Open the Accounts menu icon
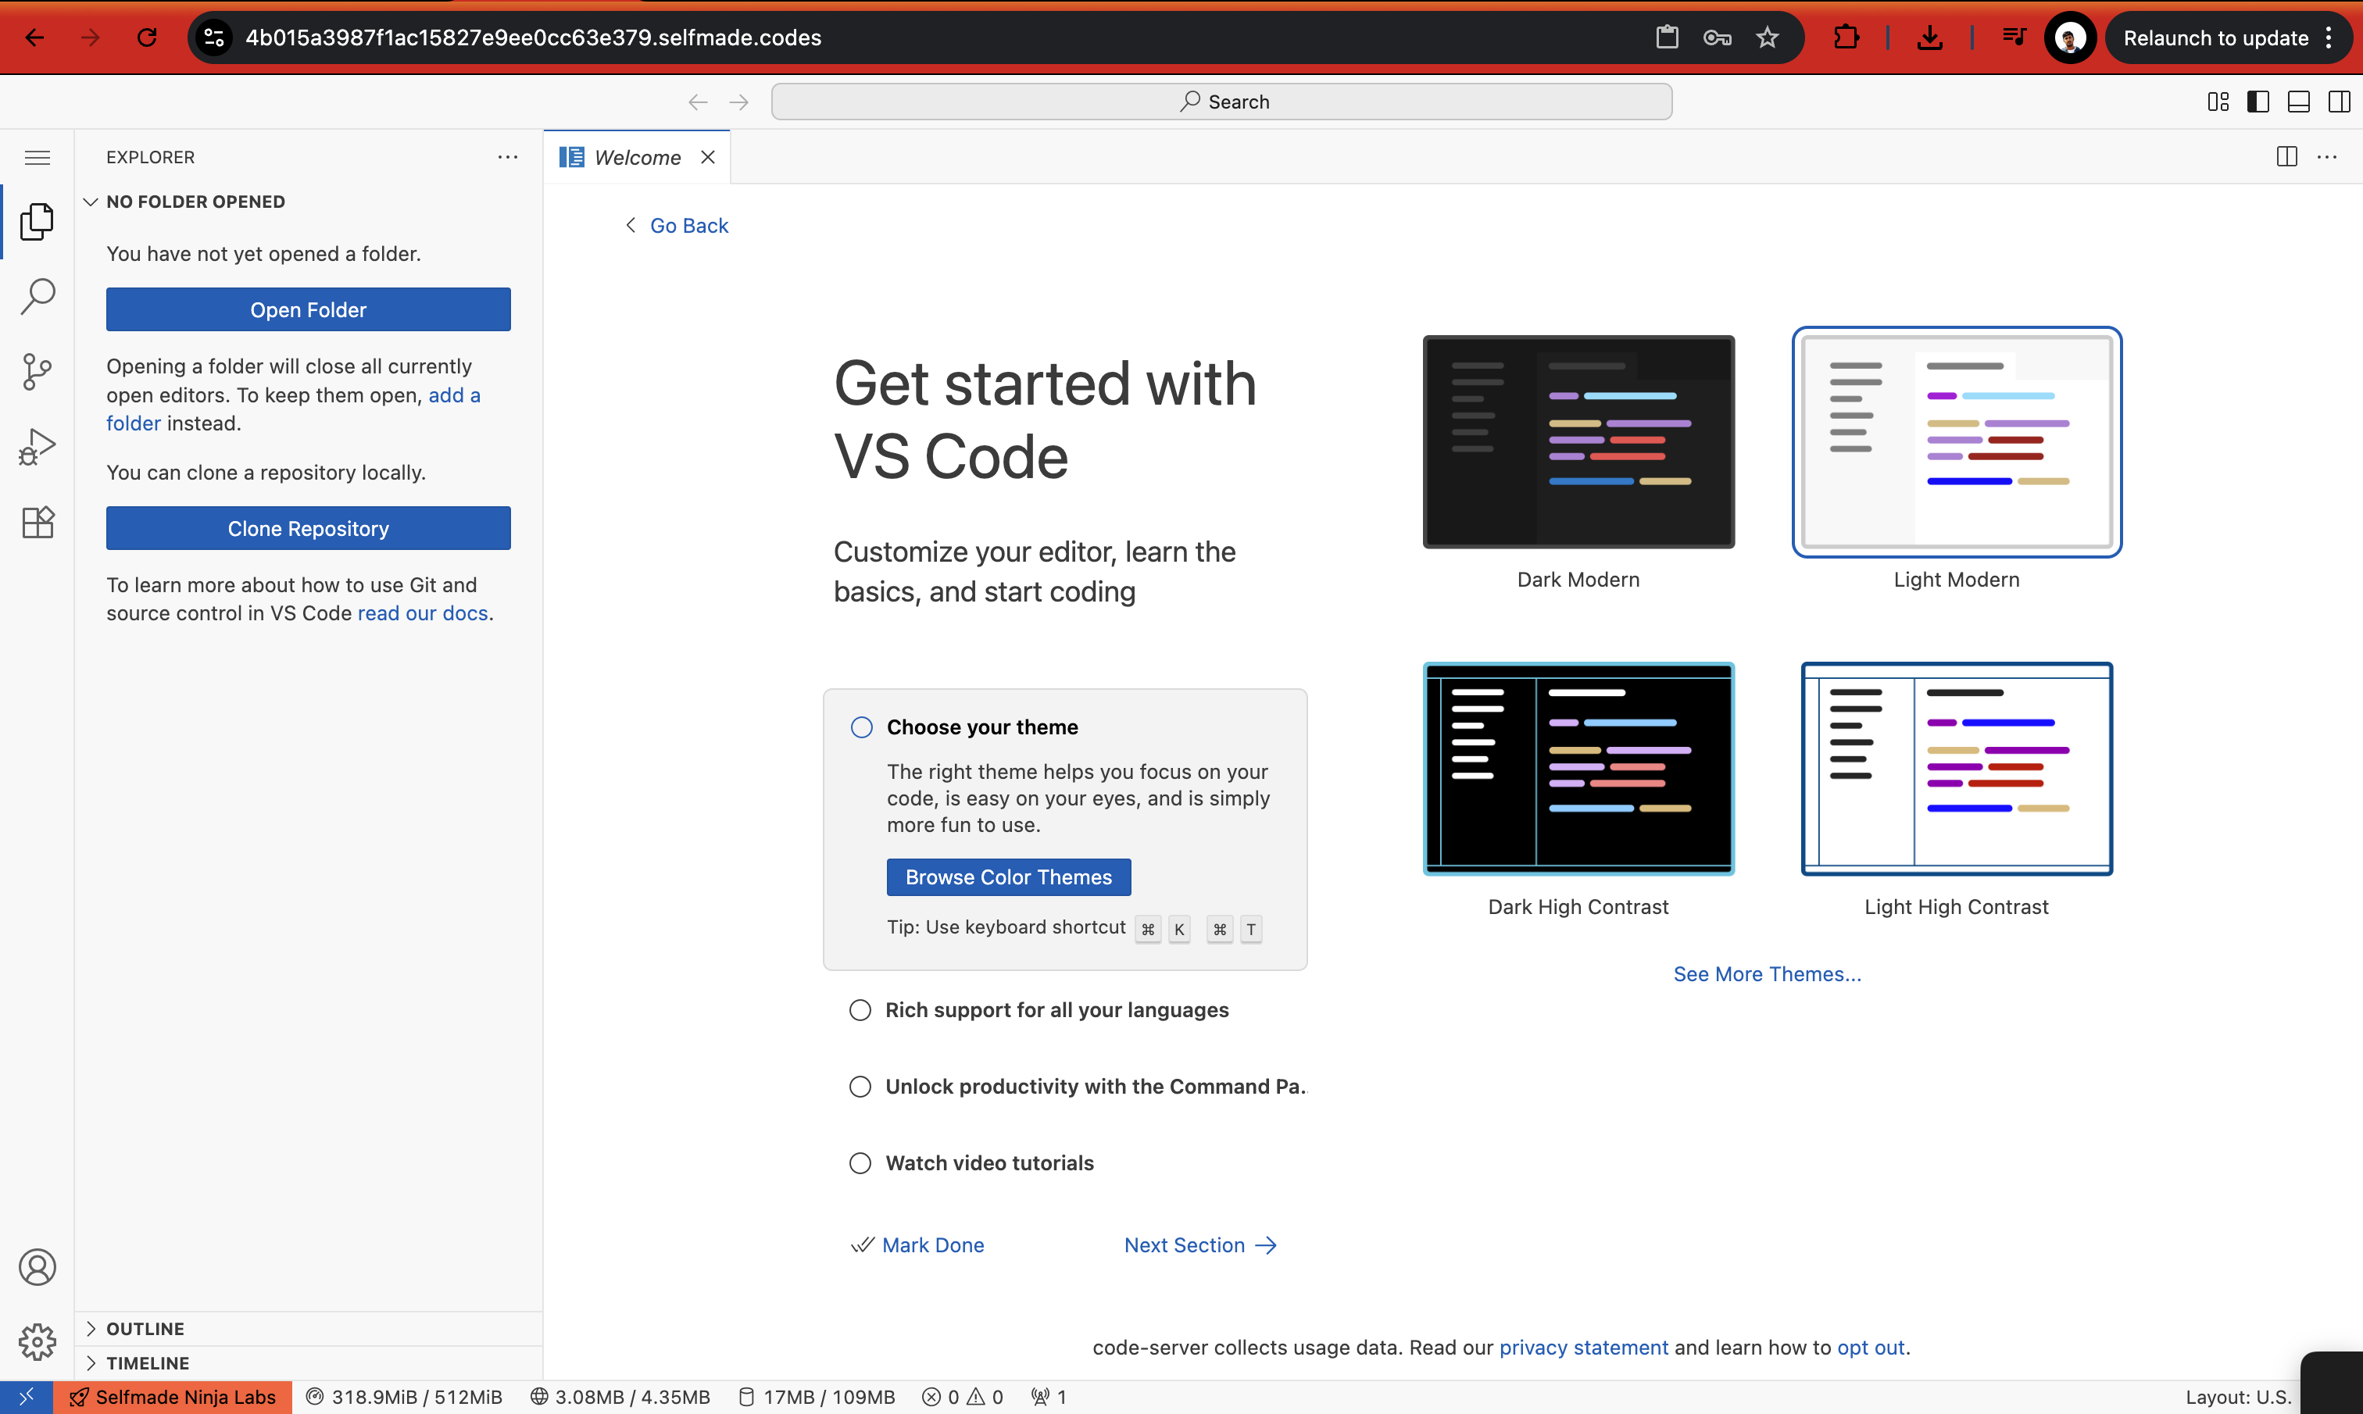Screen dimensions: 2363x1414 [x=38, y=1266]
